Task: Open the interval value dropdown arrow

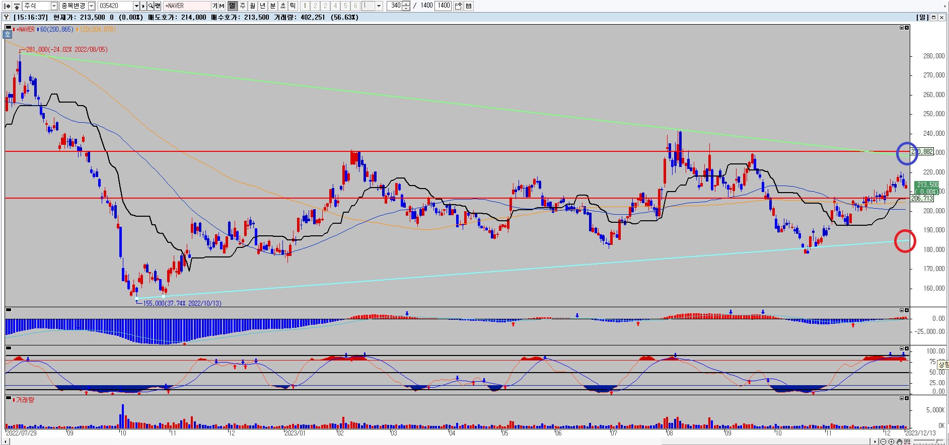Action: (379, 6)
